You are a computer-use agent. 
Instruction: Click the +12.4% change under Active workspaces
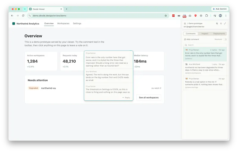pyautogui.click(x=31, y=67)
